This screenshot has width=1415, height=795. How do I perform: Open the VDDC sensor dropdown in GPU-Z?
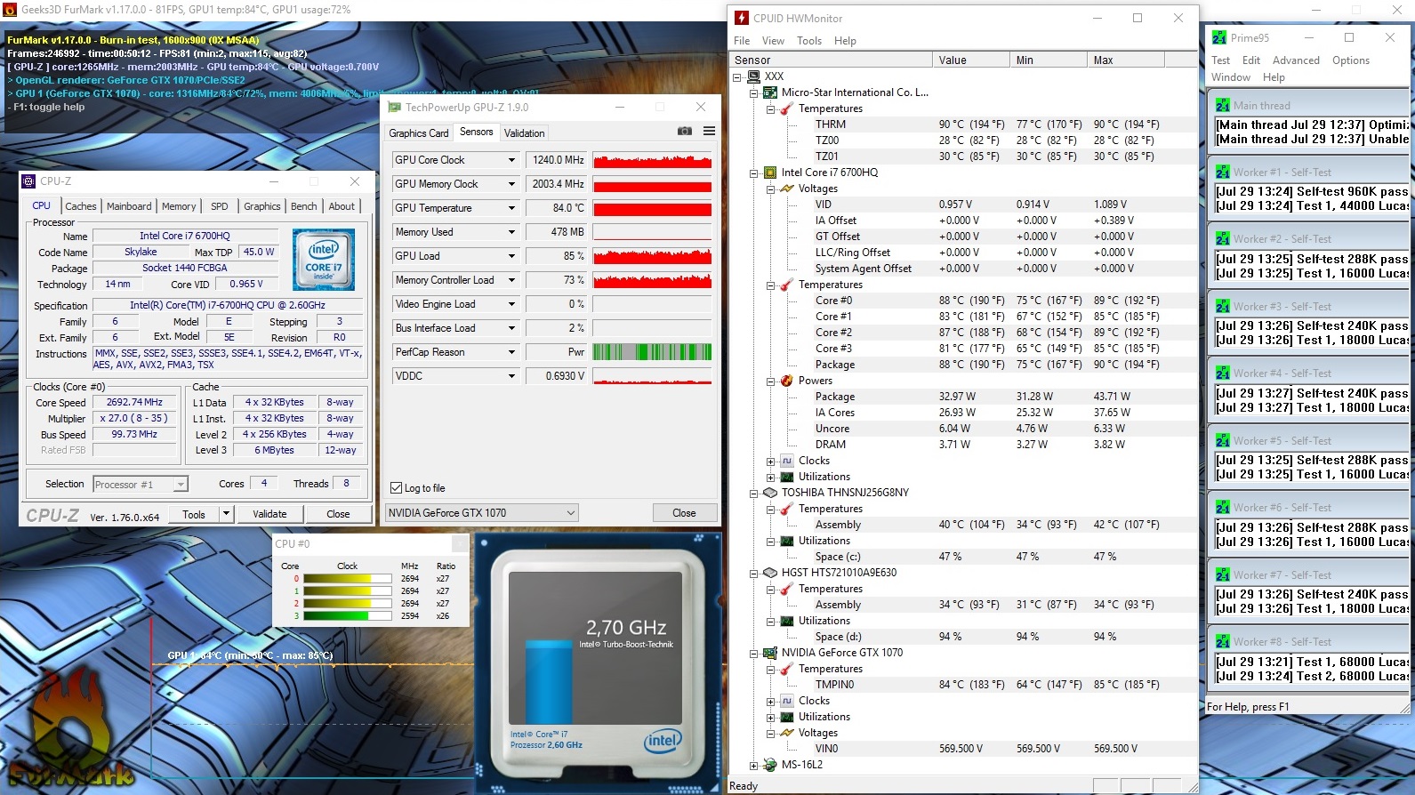[511, 376]
